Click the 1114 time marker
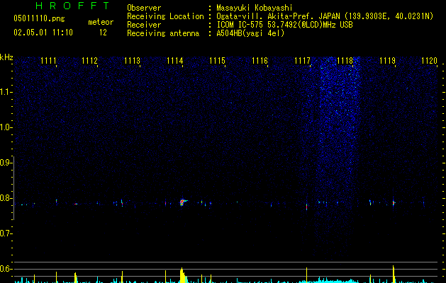 click(174, 61)
